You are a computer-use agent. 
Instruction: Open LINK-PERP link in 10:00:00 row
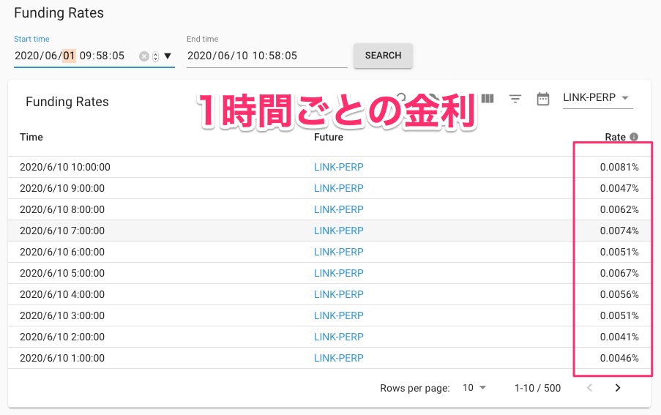click(338, 167)
